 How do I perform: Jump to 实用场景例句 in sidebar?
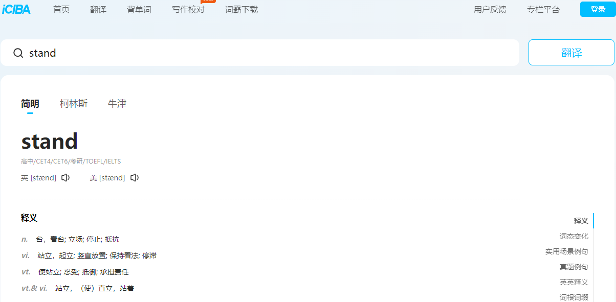[x=567, y=251]
